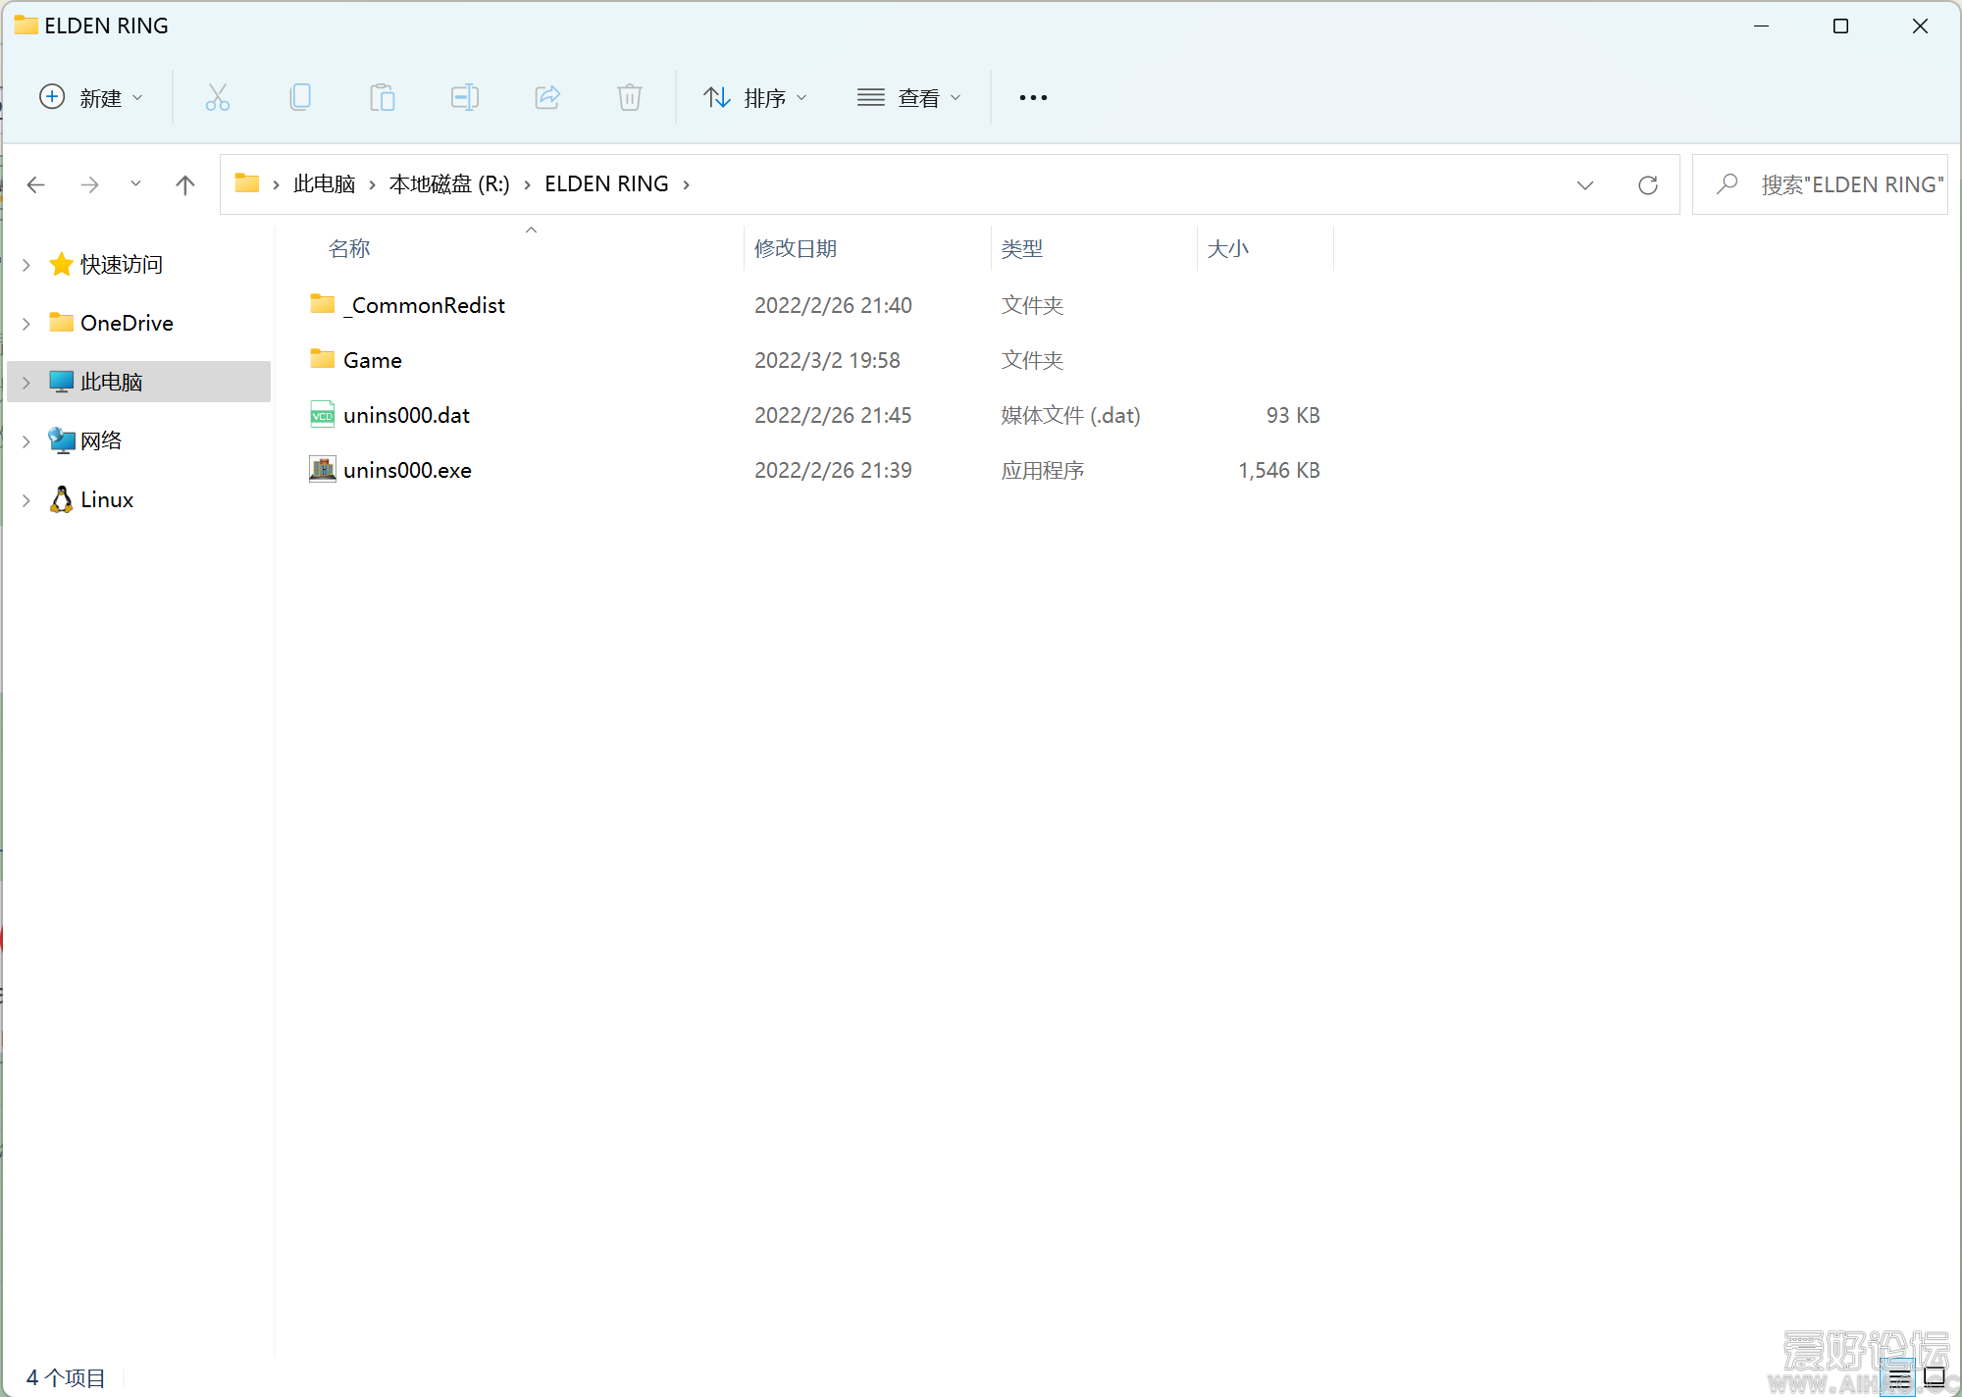Go up one folder level with arrow
This screenshot has width=1962, height=1397.
(x=184, y=184)
